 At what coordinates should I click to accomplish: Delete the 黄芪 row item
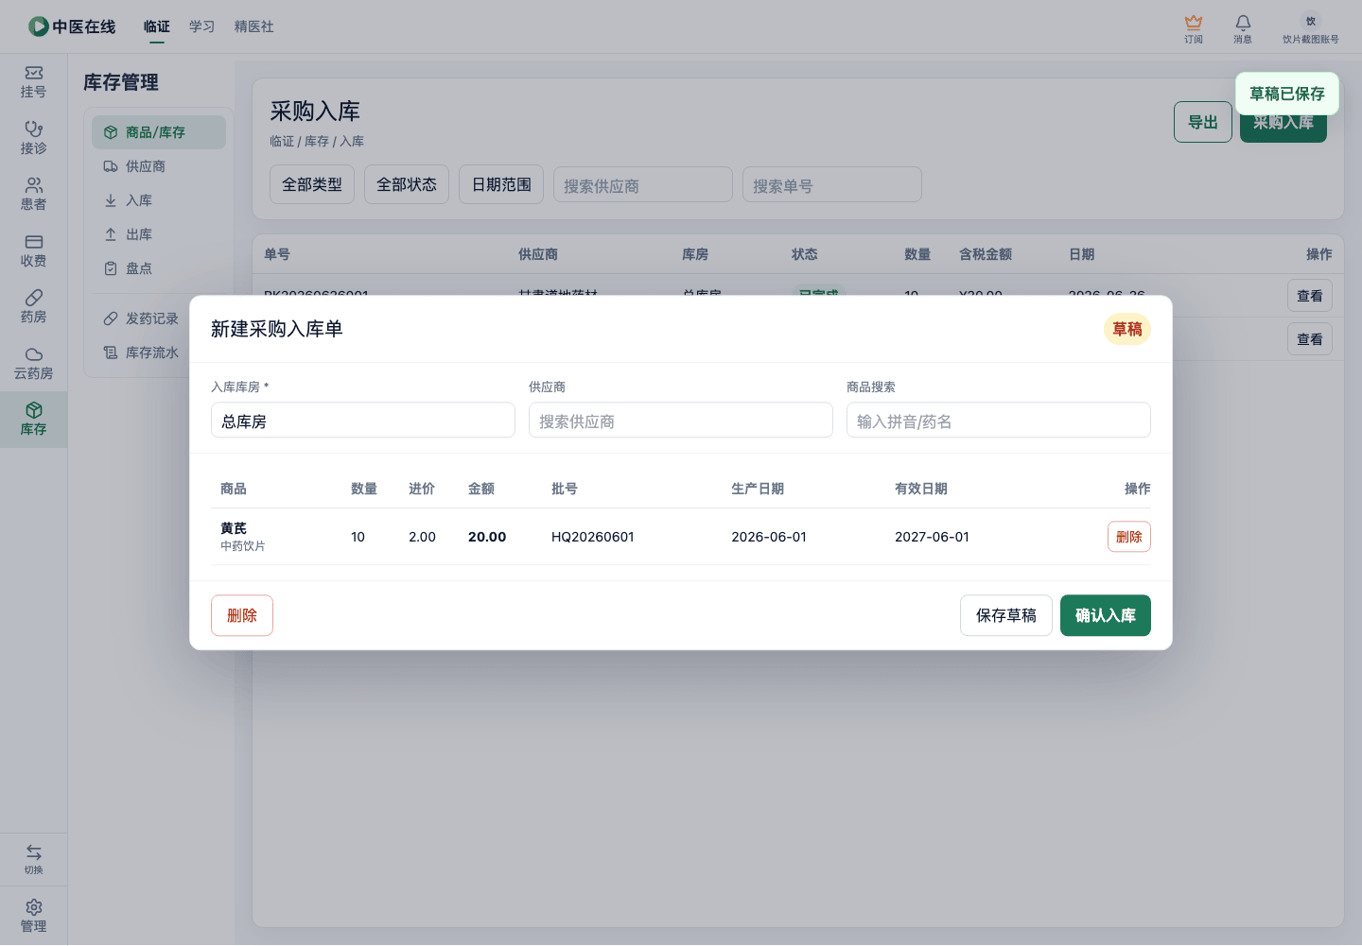pyautogui.click(x=1129, y=537)
